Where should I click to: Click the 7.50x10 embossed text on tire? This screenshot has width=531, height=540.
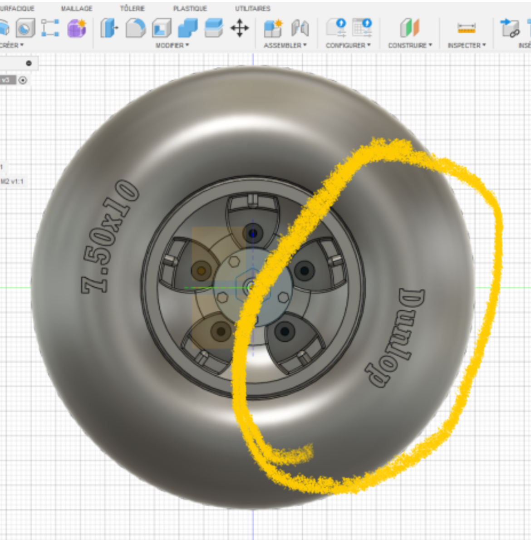110,237
